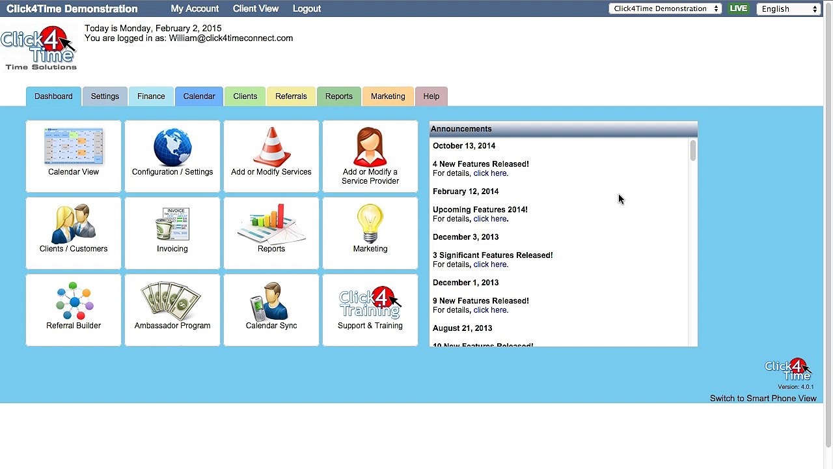Switch to the Dashboard tab

[53, 96]
